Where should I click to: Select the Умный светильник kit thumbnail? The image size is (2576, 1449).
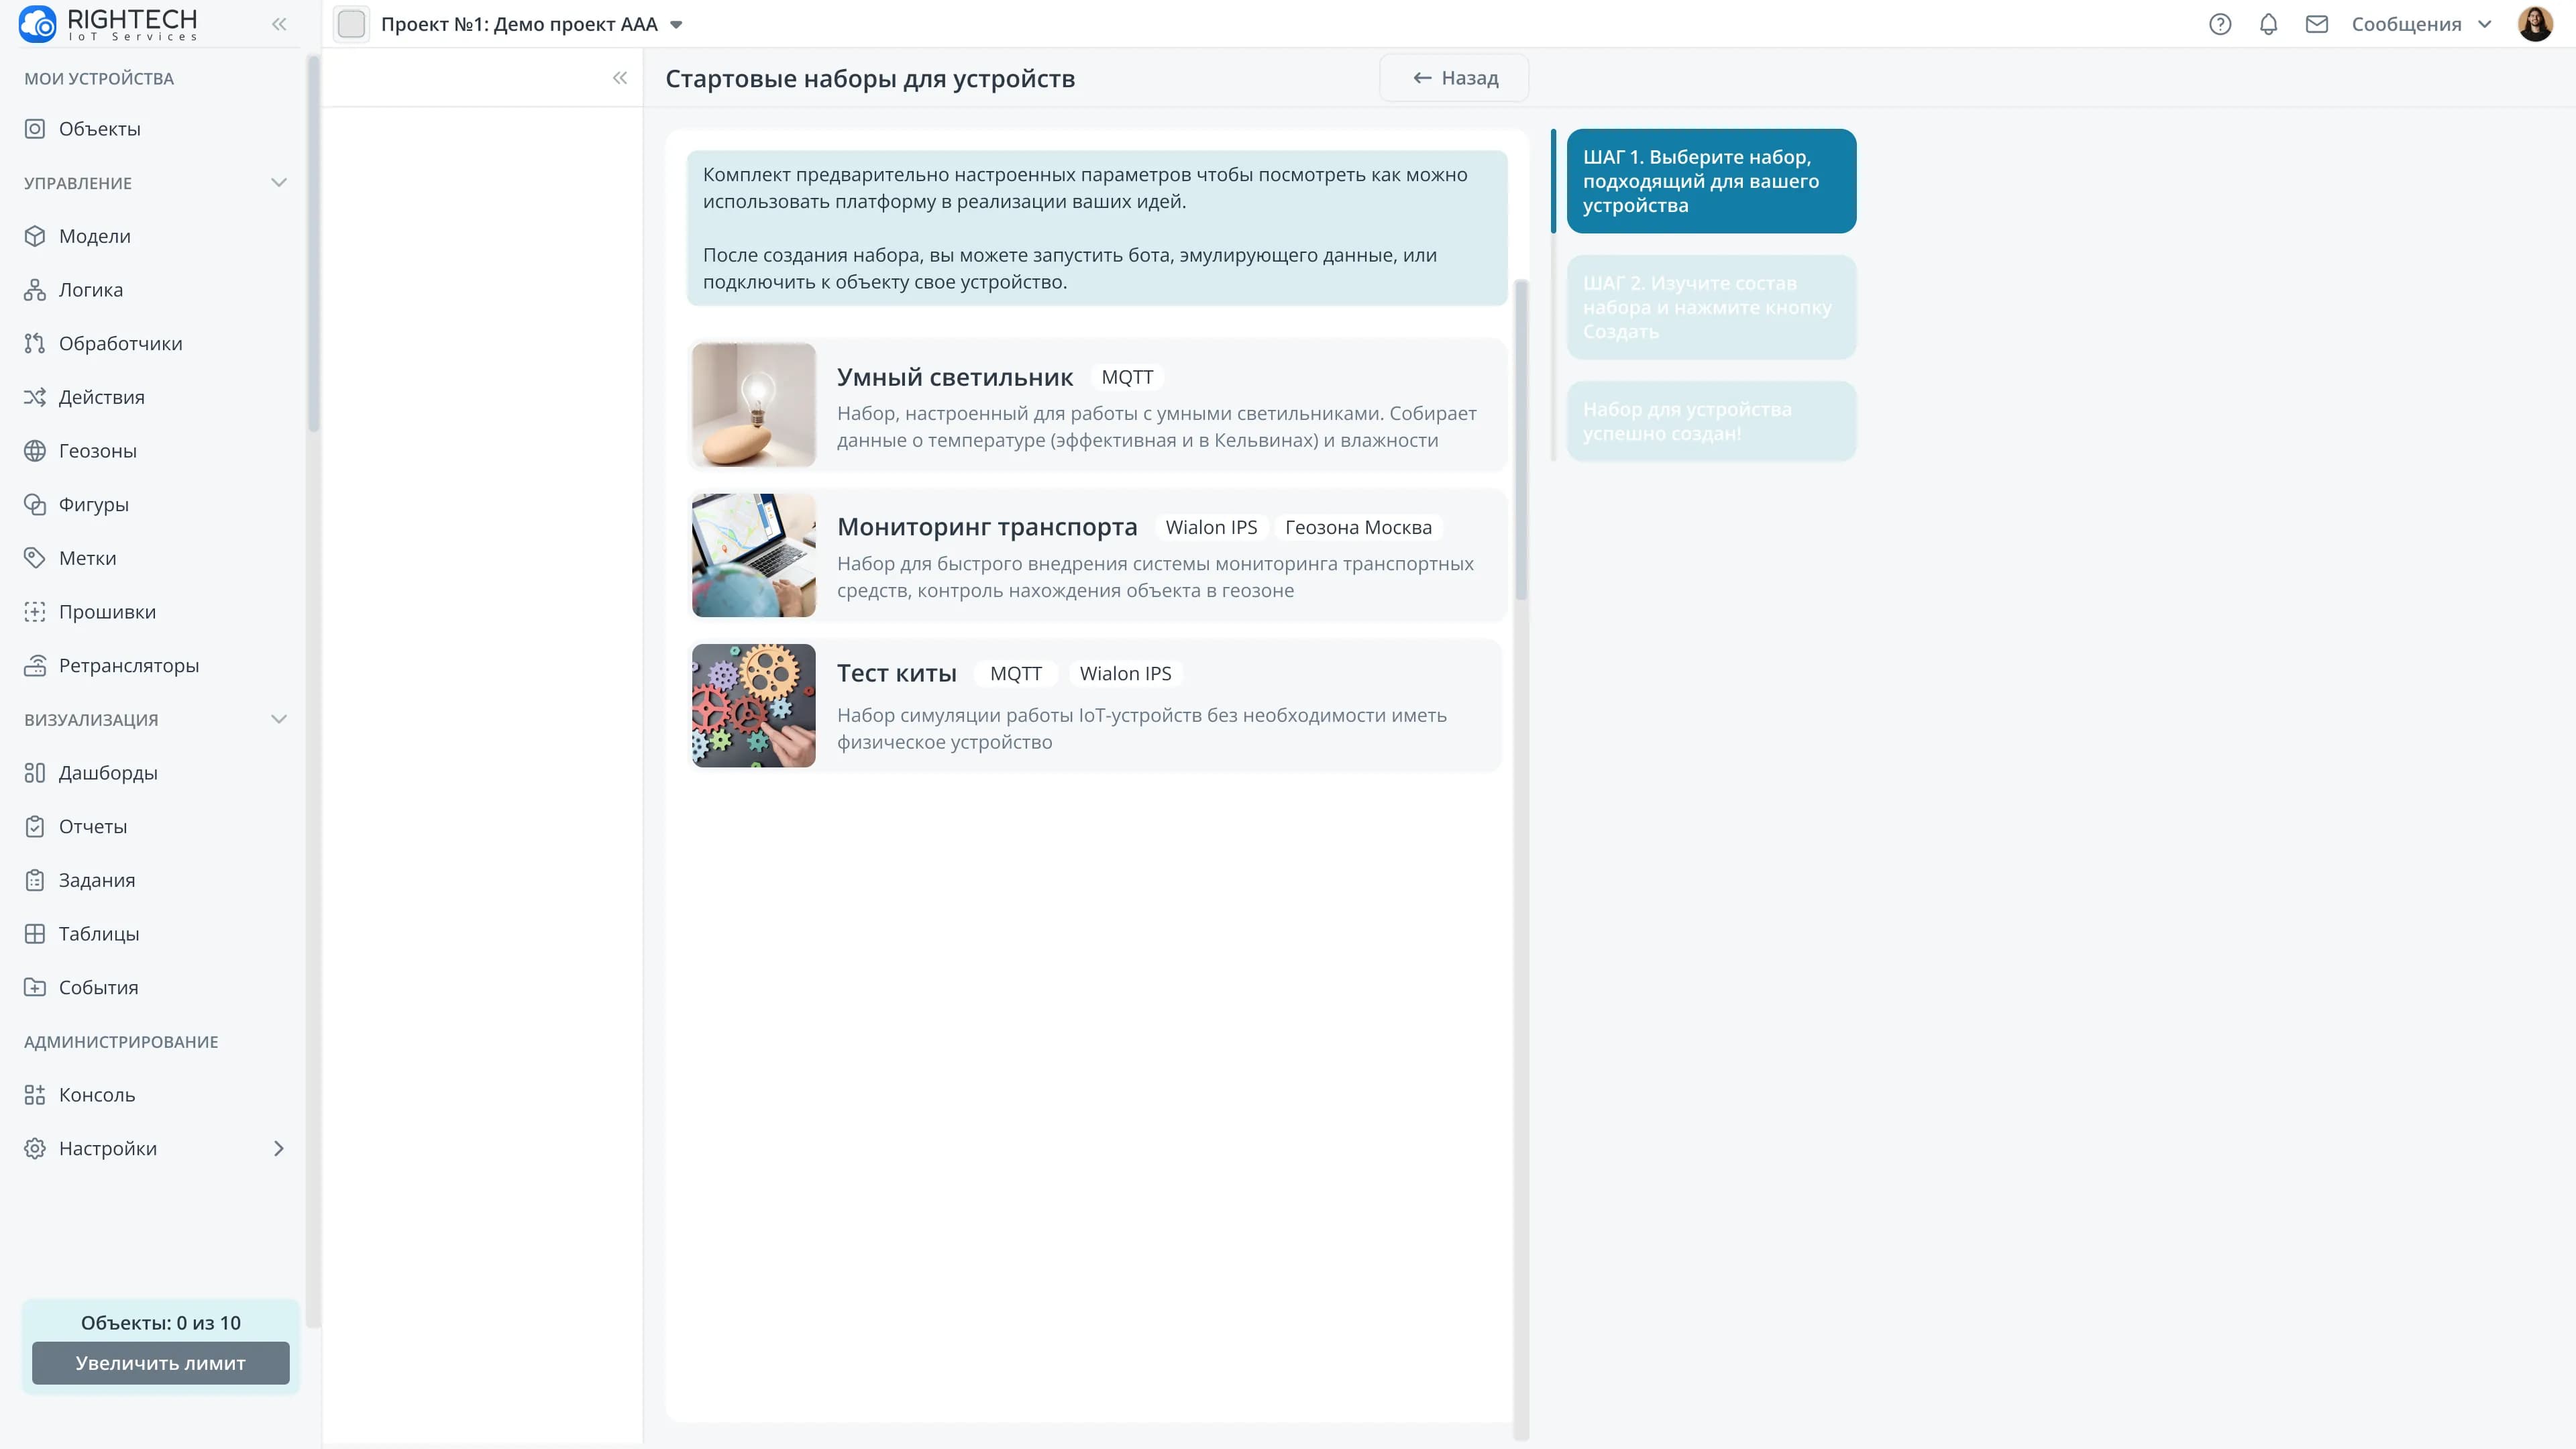(x=753, y=405)
